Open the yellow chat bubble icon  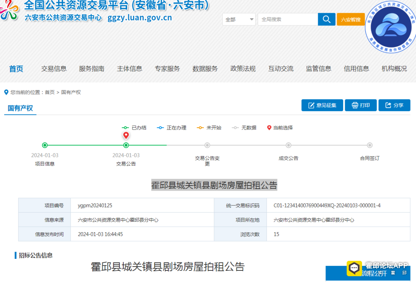click(354, 268)
